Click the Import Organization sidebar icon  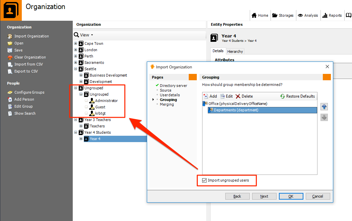[x=10, y=36]
